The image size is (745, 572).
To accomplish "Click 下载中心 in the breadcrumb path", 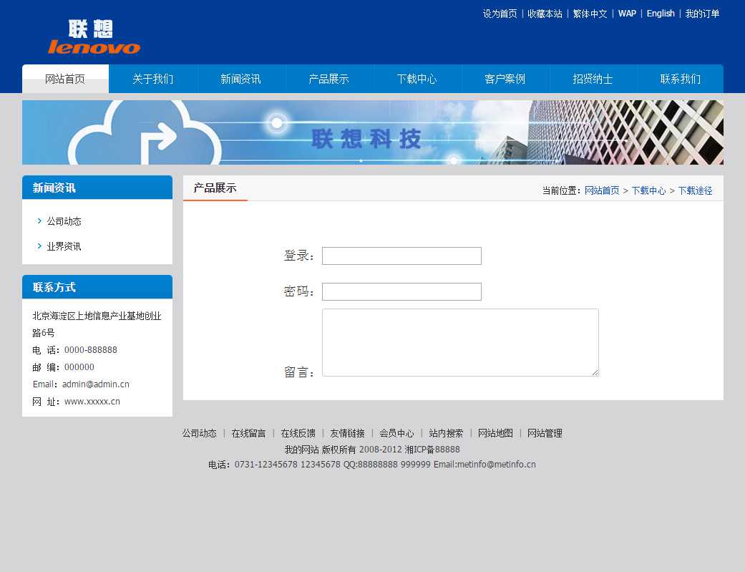I will (648, 190).
